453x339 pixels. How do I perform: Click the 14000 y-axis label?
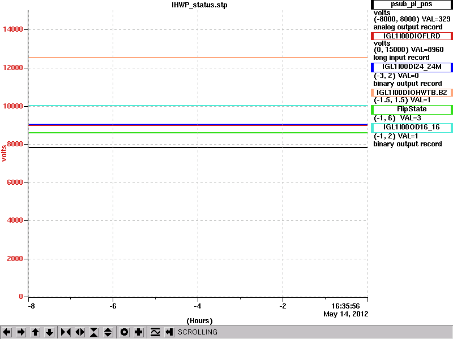pos(12,29)
